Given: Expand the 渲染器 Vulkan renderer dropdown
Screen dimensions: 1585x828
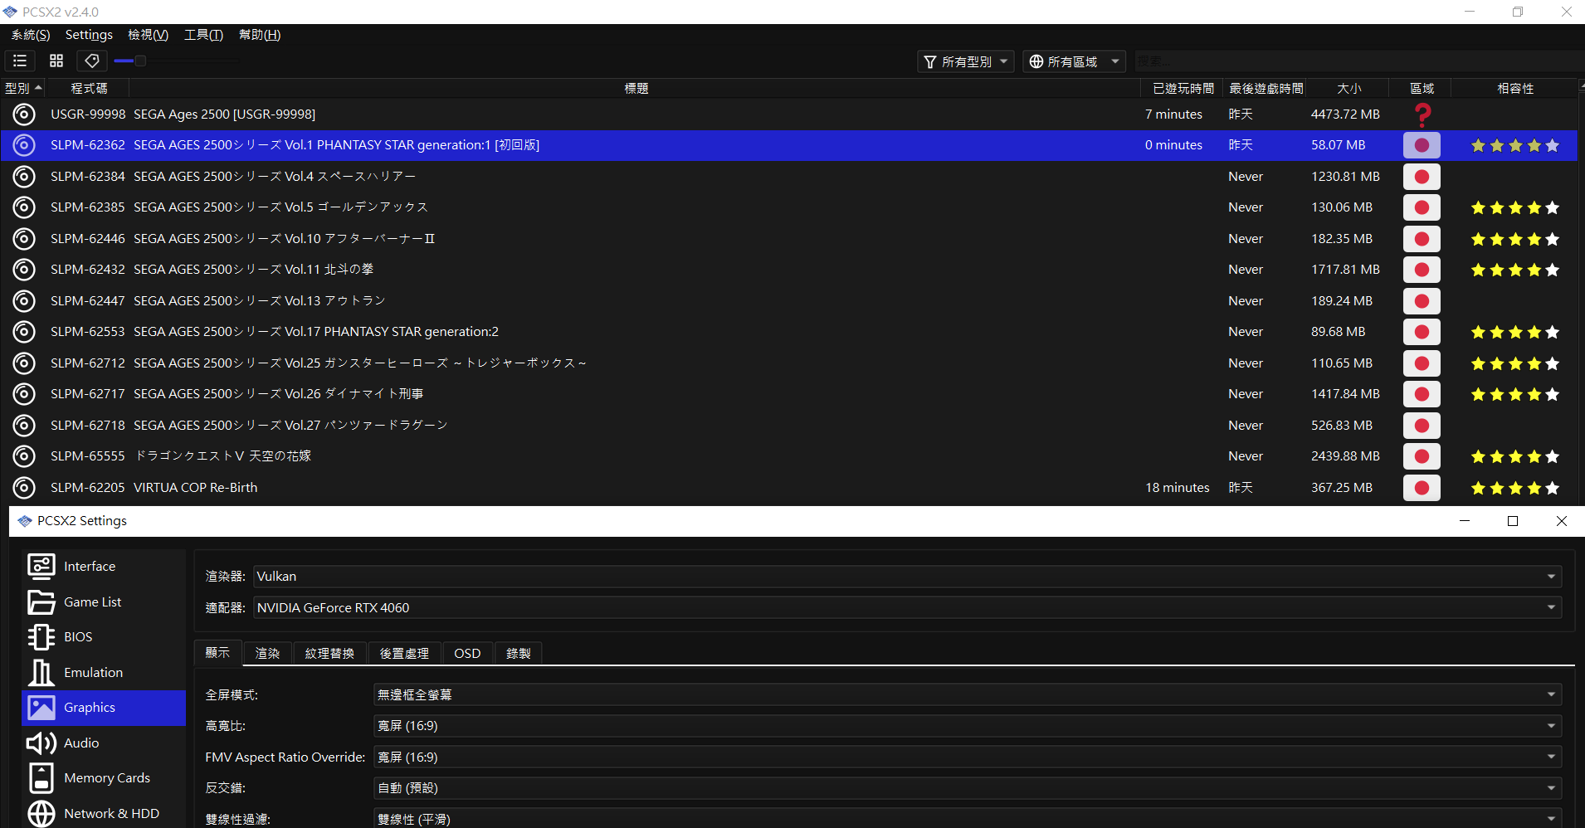Looking at the screenshot, I should [x=907, y=576].
